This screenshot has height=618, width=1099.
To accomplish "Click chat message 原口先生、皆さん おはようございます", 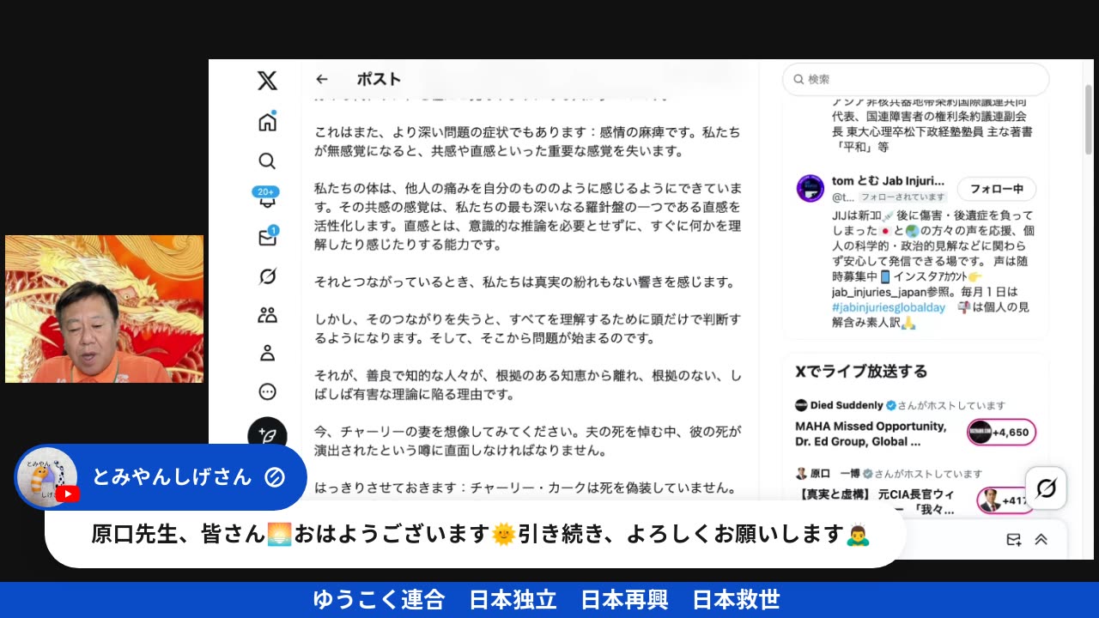I will [x=481, y=534].
